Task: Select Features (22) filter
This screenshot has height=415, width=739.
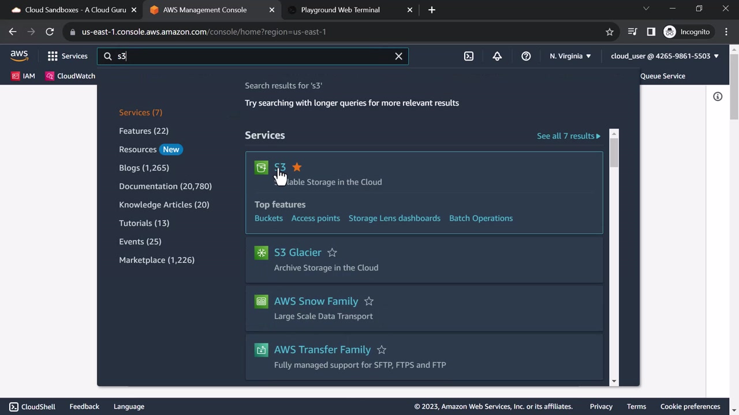Action: pyautogui.click(x=144, y=131)
